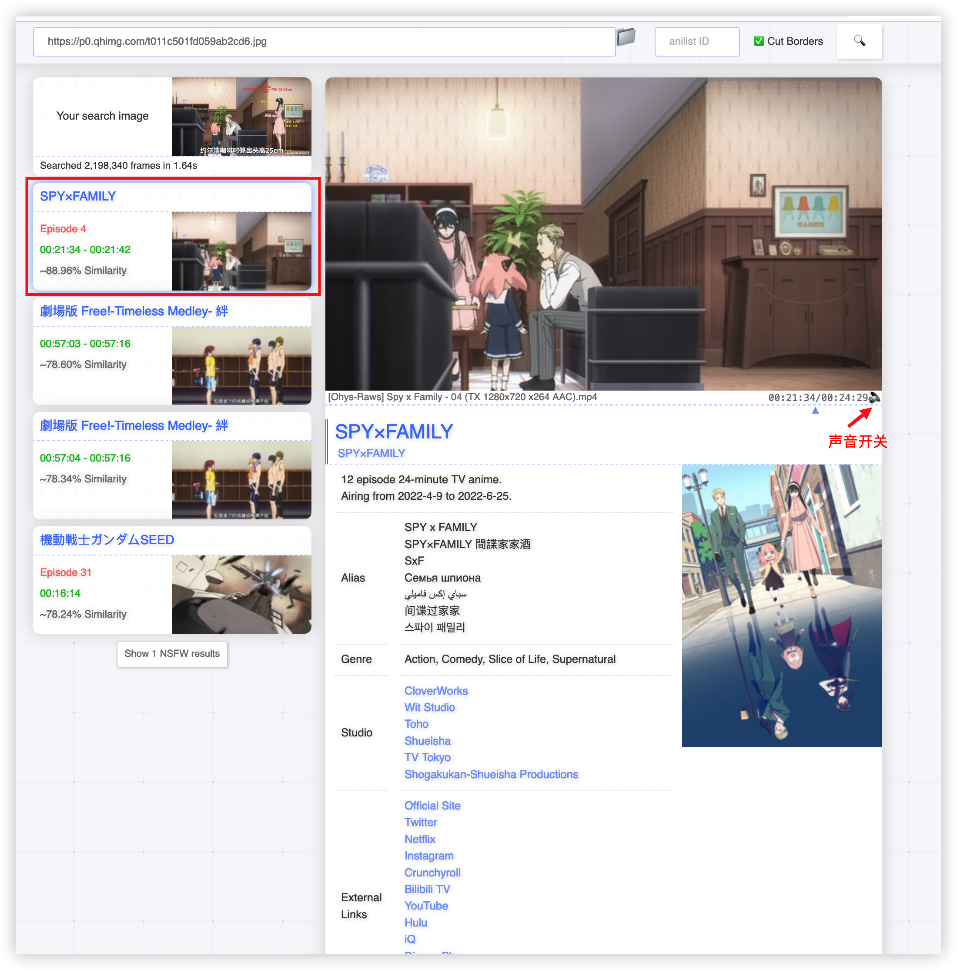Screen dimensions: 957x970
Task: Uncheck the Cut Borders checkbox
Action: click(759, 41)
